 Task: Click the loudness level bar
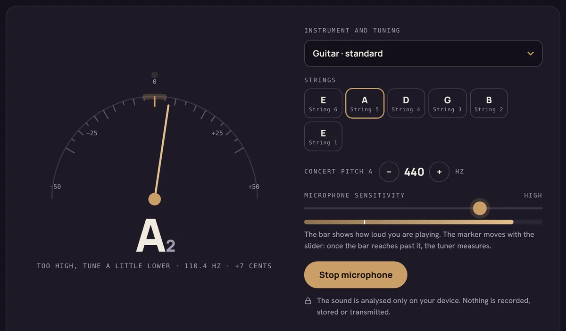pos(423,222)
